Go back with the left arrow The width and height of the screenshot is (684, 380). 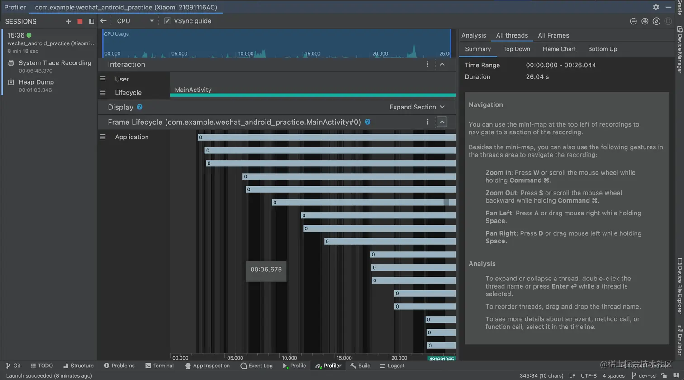pos(104,21)
